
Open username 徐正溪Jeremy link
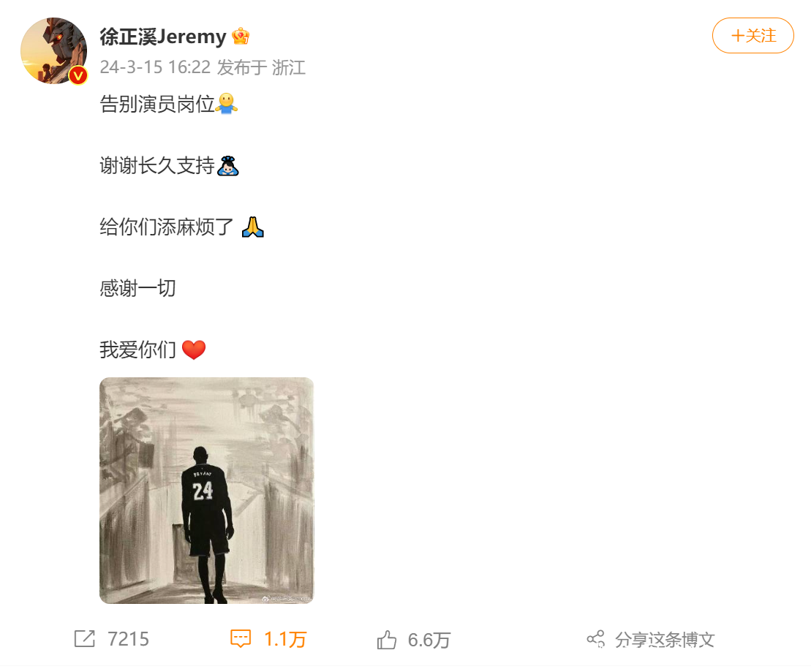pos(163,36)
